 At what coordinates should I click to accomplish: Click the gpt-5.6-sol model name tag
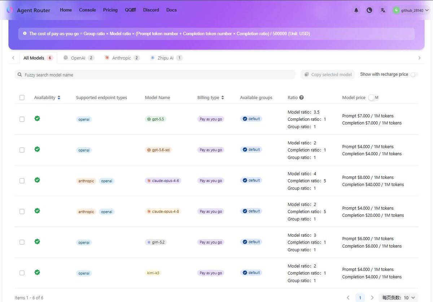tap(158, 150)
